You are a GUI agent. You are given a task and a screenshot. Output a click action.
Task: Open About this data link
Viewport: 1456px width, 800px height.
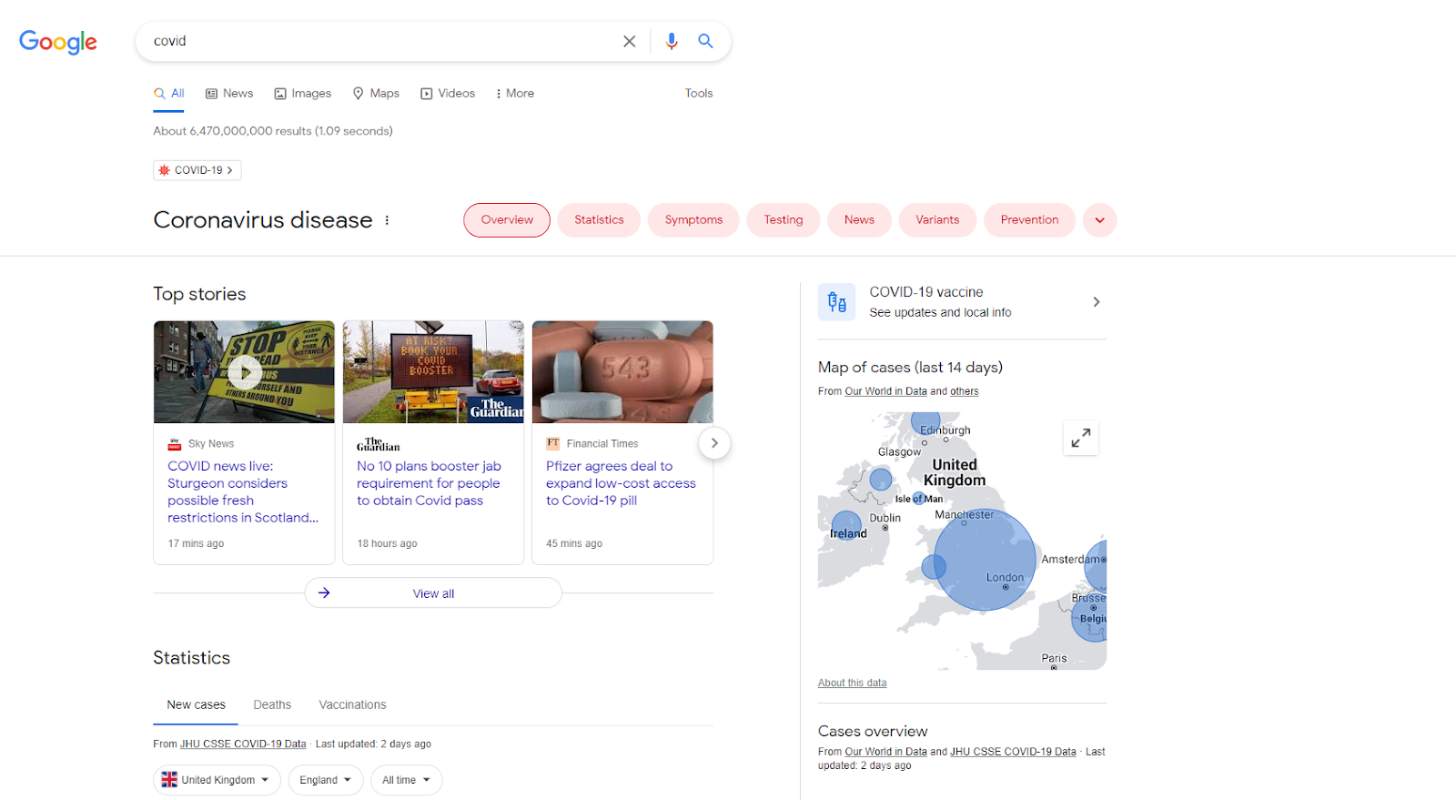pyautogui.click(x=852, y=684)
